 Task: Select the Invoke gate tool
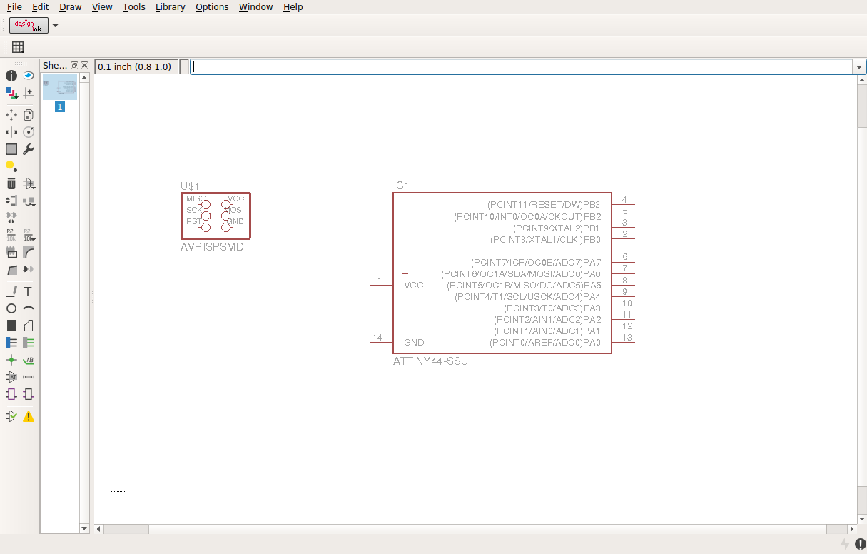29,269
